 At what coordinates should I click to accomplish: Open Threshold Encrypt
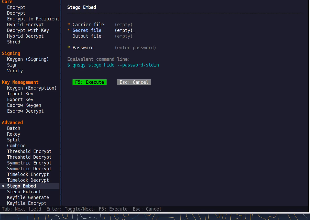[29, 151]
